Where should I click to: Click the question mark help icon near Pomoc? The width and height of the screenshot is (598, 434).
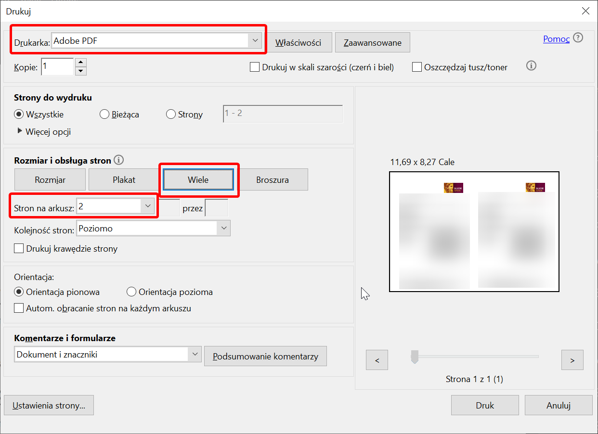click(x=577, y=37)
